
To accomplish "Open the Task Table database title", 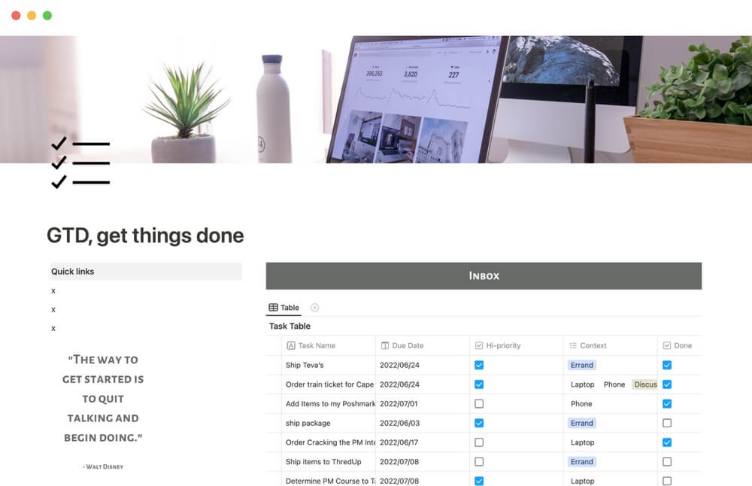I will pyautogui.click(x=290, y=327).
